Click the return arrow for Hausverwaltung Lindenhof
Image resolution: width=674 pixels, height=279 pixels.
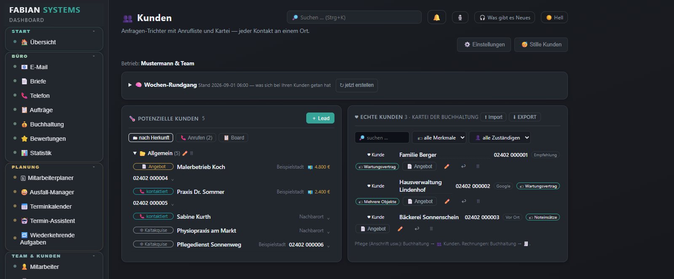tap(464, 201)
